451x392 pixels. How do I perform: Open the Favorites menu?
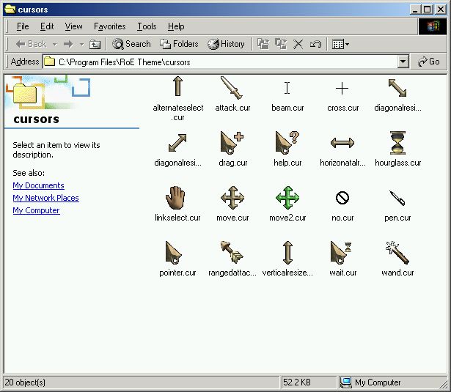[110, 26]
